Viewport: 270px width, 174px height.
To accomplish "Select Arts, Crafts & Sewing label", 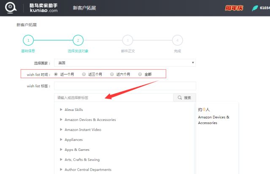I will 82,160.
